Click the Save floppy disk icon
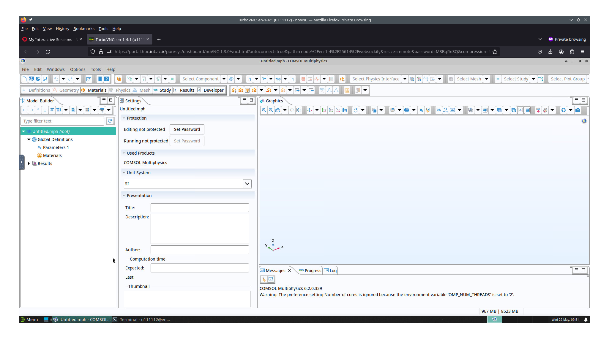 [x=45, y=79]
